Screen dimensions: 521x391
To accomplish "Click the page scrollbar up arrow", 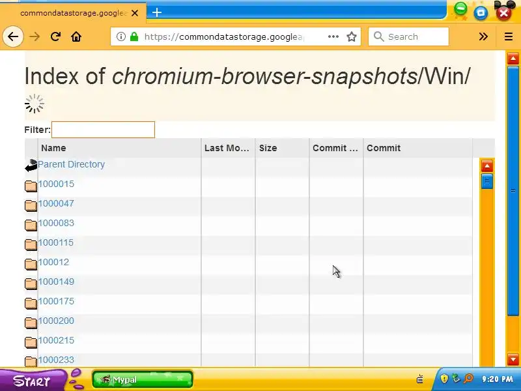I will point(513,59).
